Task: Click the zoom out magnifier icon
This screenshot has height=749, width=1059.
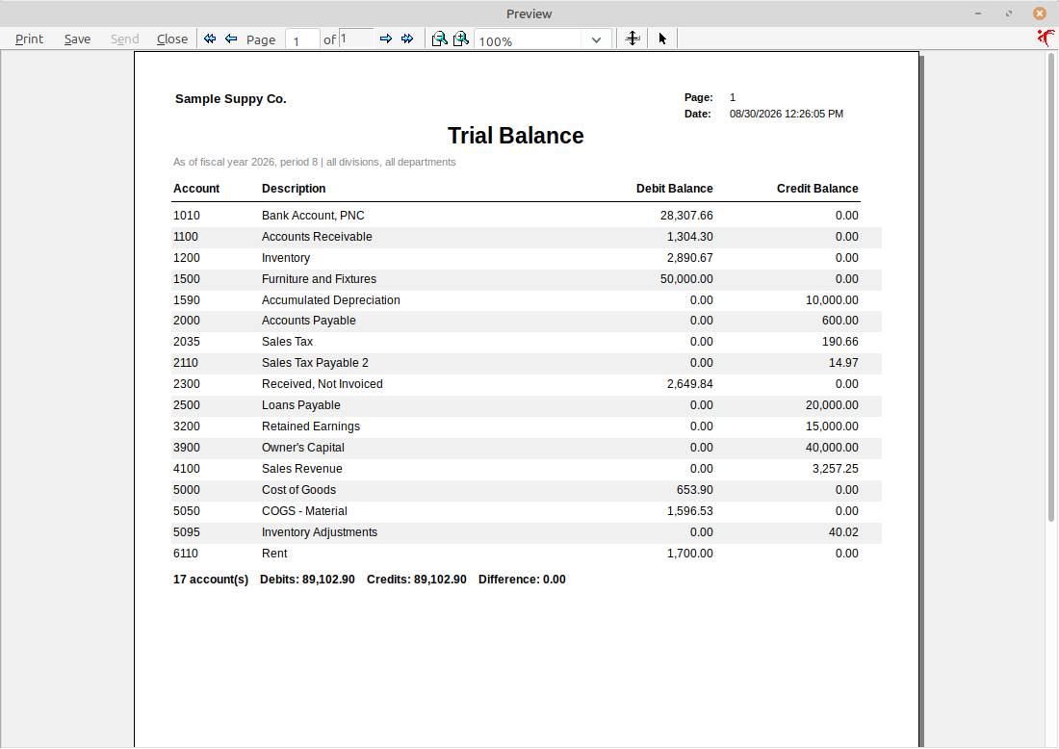Action: click(440, 39)
